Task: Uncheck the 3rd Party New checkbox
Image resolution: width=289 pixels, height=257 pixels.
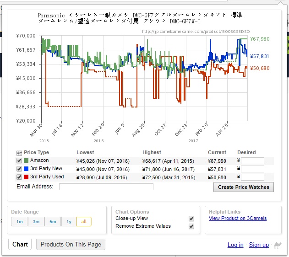Action: [19, 169]
